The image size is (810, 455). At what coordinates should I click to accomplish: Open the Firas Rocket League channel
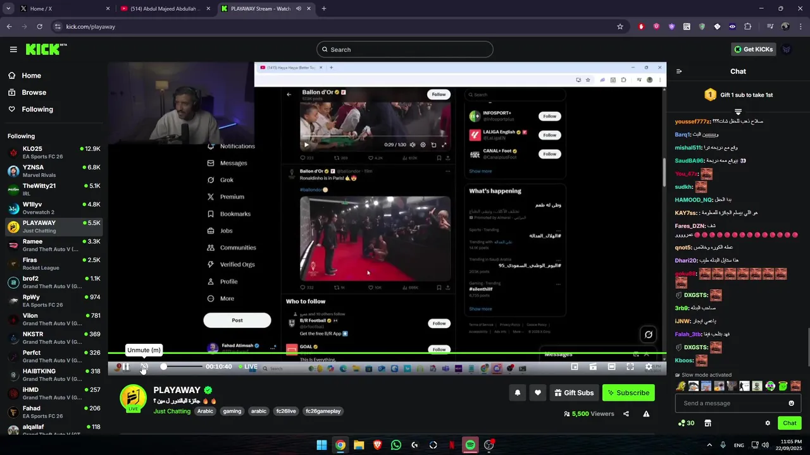point(54,264)
